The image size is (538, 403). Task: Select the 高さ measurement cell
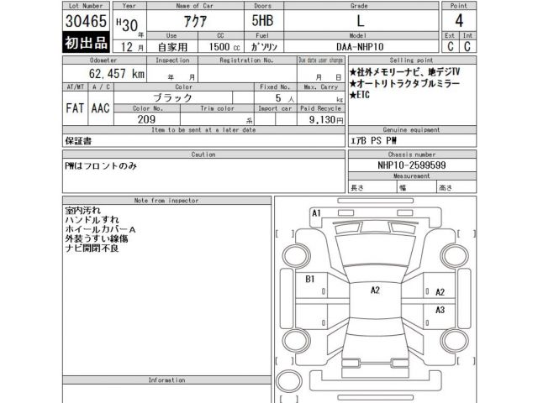pyautogui.click(x=456, y=187)
